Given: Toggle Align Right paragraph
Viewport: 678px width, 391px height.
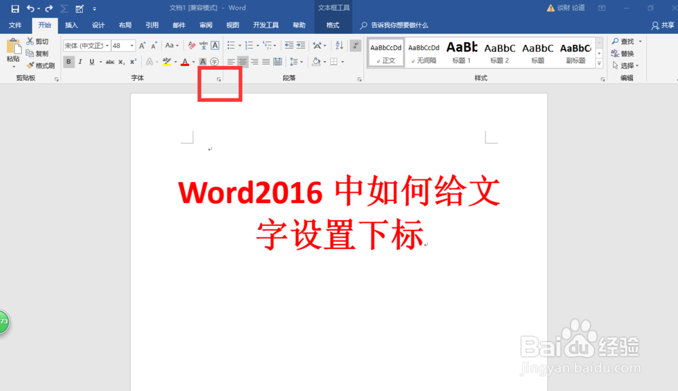Looking at the screenshot, I should click(254, 62).
